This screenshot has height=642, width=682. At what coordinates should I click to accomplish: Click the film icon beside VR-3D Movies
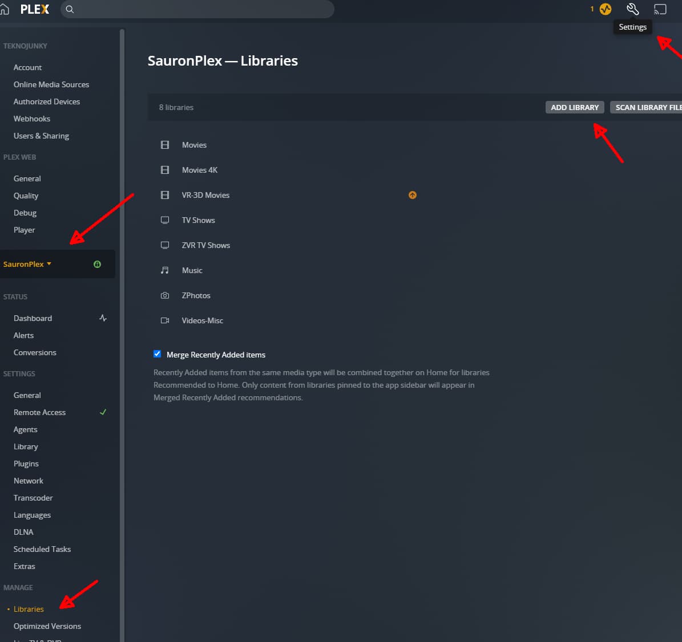(165, 195)
